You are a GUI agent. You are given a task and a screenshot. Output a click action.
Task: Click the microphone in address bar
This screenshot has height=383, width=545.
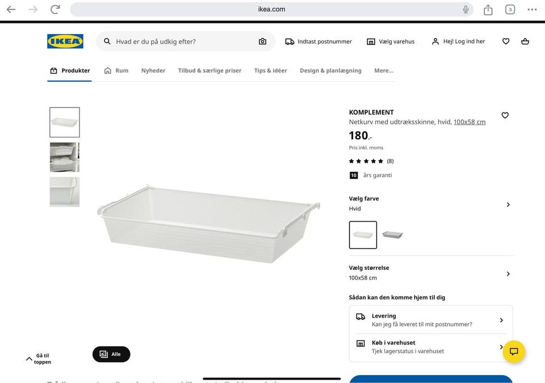(x=466, y=9)
